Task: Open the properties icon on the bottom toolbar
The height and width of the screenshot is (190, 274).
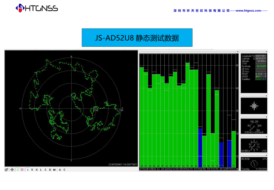Action: (6, 170)
